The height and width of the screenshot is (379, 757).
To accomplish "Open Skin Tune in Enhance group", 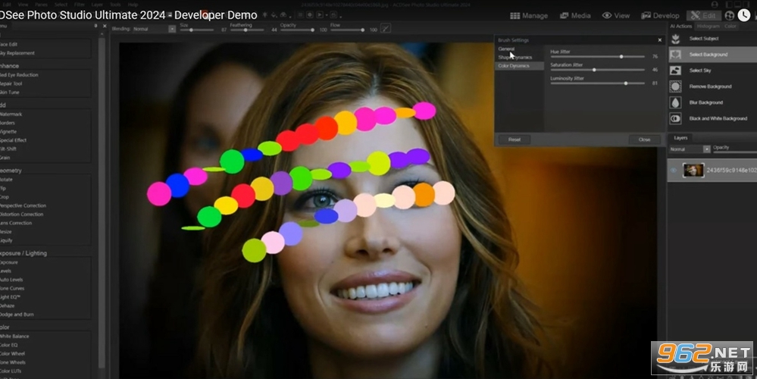I will 10,92.
